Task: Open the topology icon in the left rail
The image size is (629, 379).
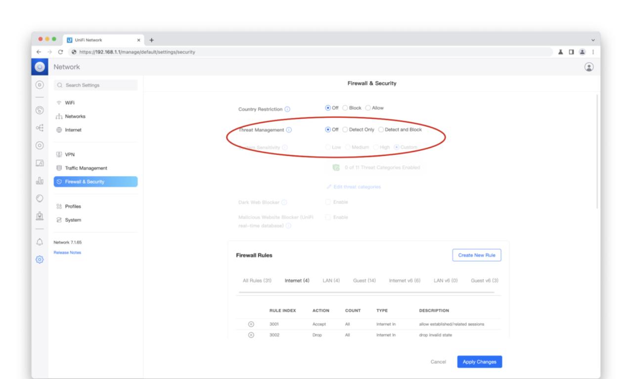Action: coord(40,127)
